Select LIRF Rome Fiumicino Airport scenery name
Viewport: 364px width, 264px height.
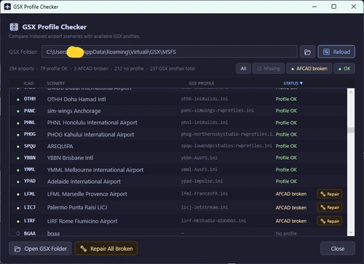(x=82, y=221)
